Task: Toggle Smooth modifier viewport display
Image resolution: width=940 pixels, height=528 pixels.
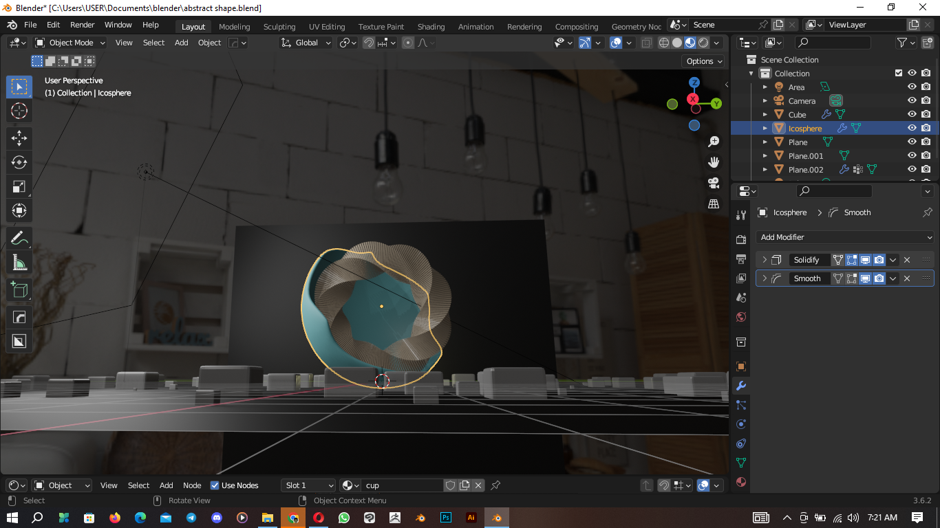Action: click(865, 278)
